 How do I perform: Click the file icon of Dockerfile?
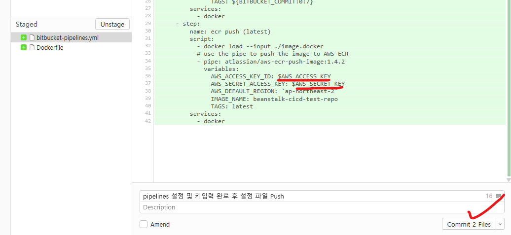click(x=32, y=47)
